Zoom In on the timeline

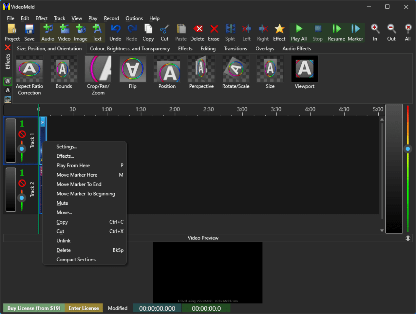[x=375, y=32]
